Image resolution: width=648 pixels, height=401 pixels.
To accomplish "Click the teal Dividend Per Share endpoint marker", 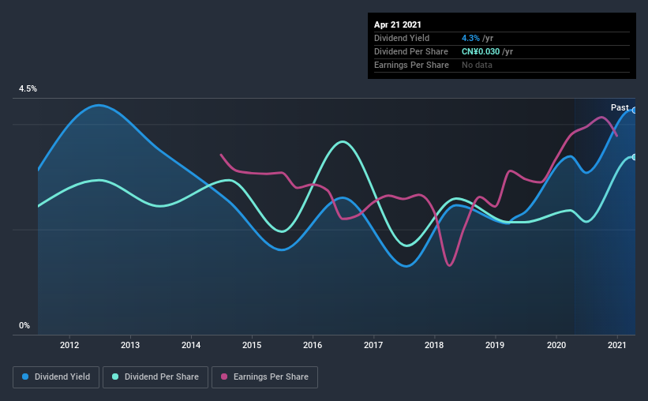I will click(634, 157).
